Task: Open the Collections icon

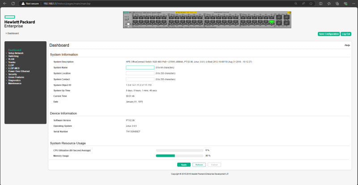Action: point(337,4)
